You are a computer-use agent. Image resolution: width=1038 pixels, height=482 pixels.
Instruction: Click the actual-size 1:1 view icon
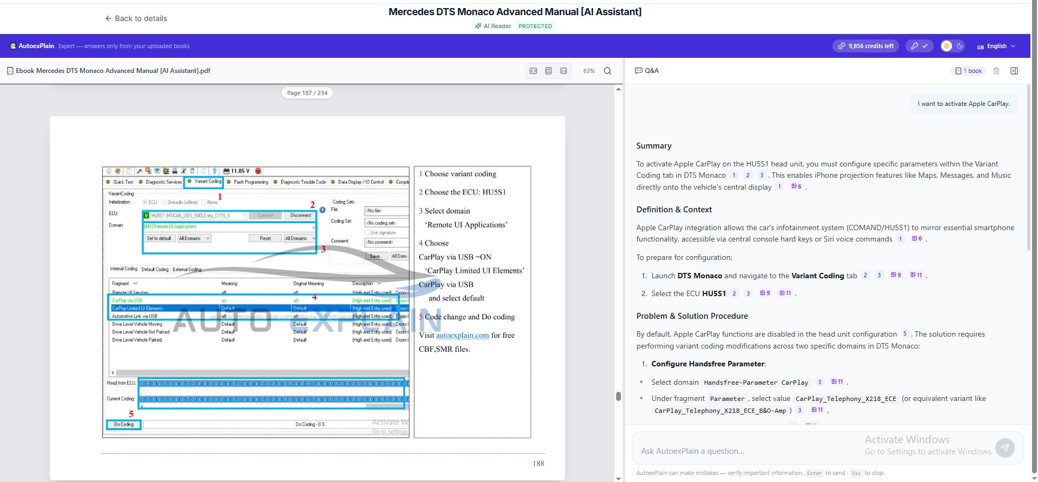[564, 71]
